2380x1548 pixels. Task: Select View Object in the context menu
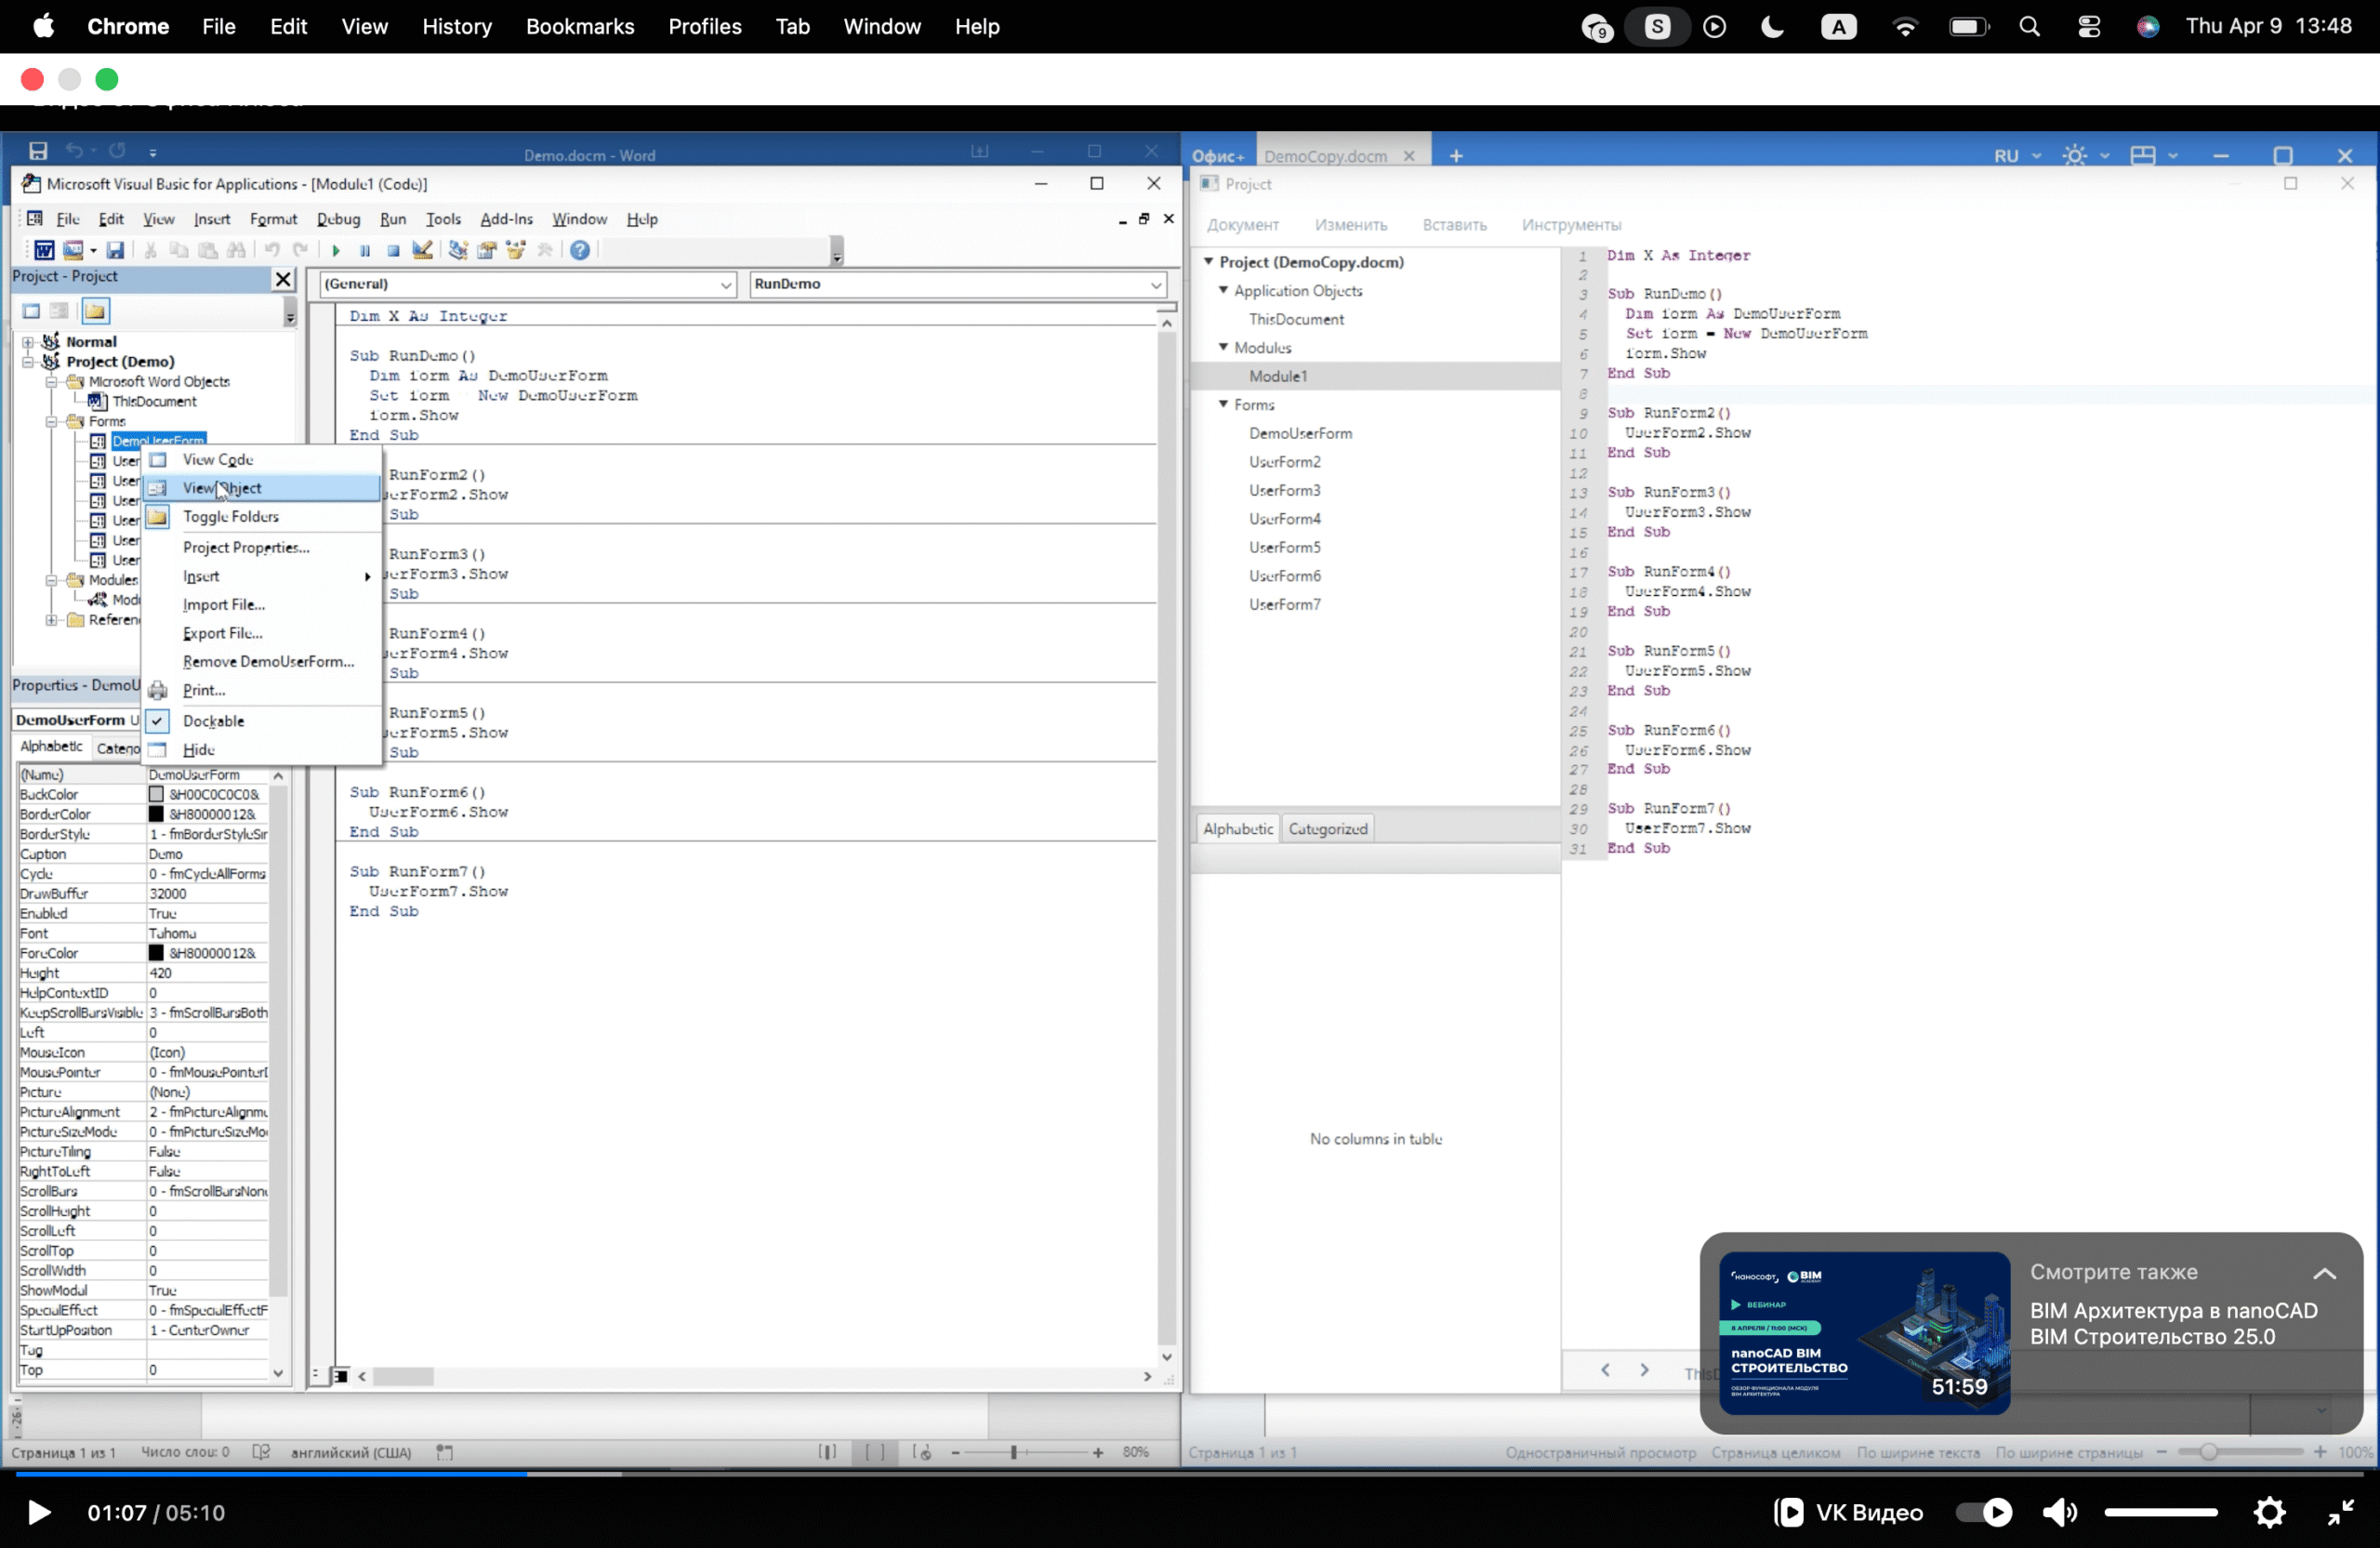(222, 488)
